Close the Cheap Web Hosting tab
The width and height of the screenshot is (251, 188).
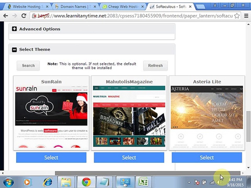[x=142, y=7]
